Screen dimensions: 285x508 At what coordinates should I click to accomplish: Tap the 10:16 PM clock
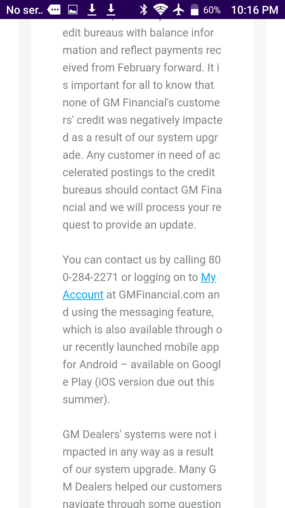(255, 10)
